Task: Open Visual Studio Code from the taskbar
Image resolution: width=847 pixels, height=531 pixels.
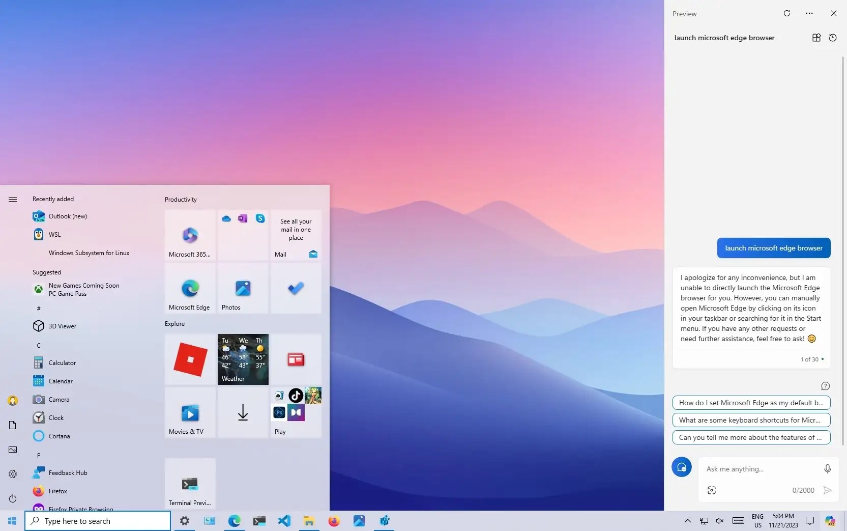Action: point(284,521)
